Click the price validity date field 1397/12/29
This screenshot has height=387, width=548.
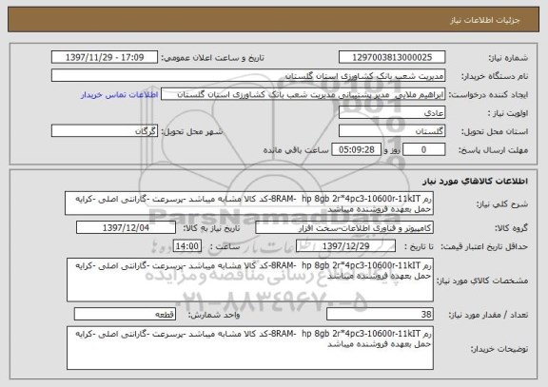(345, 246)
